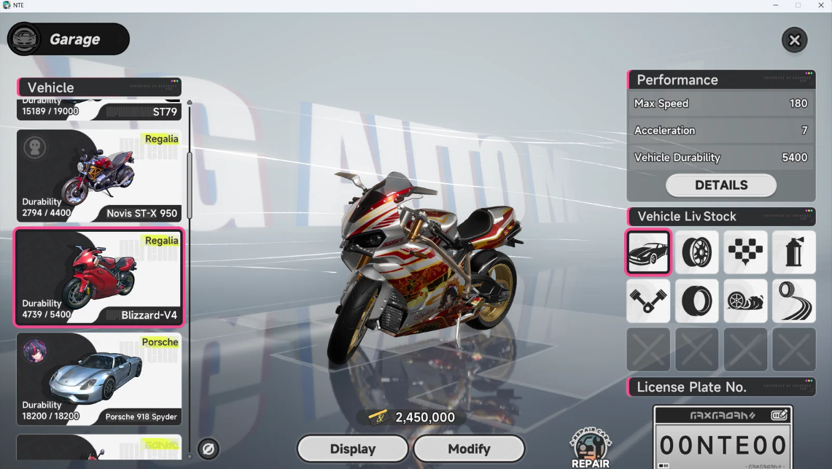Select the tire track trail icon
Viewport: 832px width, 469px height.
pos(794,301)
